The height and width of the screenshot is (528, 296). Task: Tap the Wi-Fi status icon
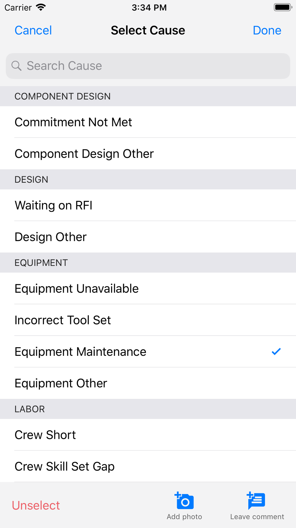coord(41,7)
